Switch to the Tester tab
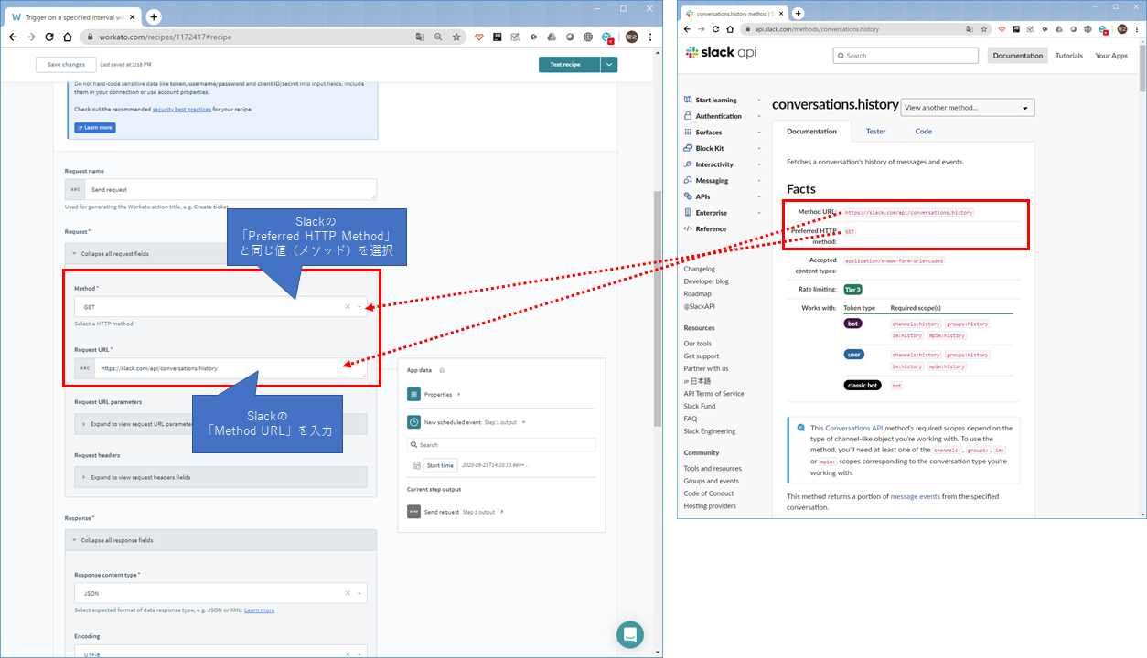Viewport: 1147px width, 658px height. click(x=875, y=131)
